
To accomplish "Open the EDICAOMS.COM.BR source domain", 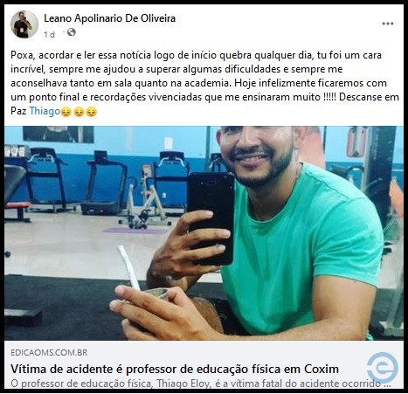I will [49, 353].
